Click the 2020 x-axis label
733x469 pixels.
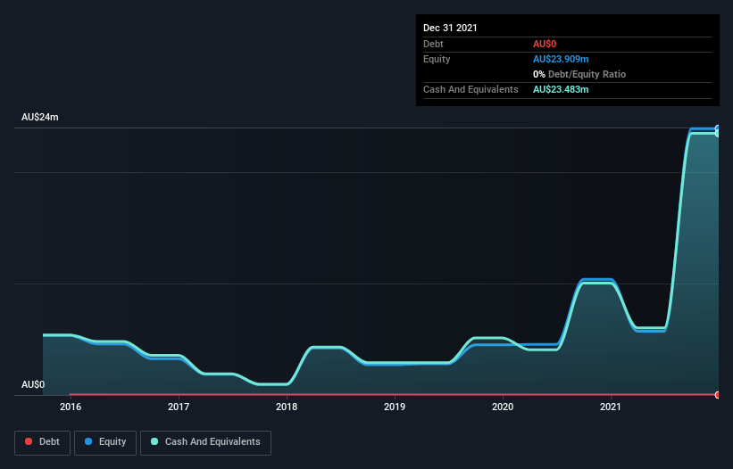pyautogui.click(x=503, y=407)
